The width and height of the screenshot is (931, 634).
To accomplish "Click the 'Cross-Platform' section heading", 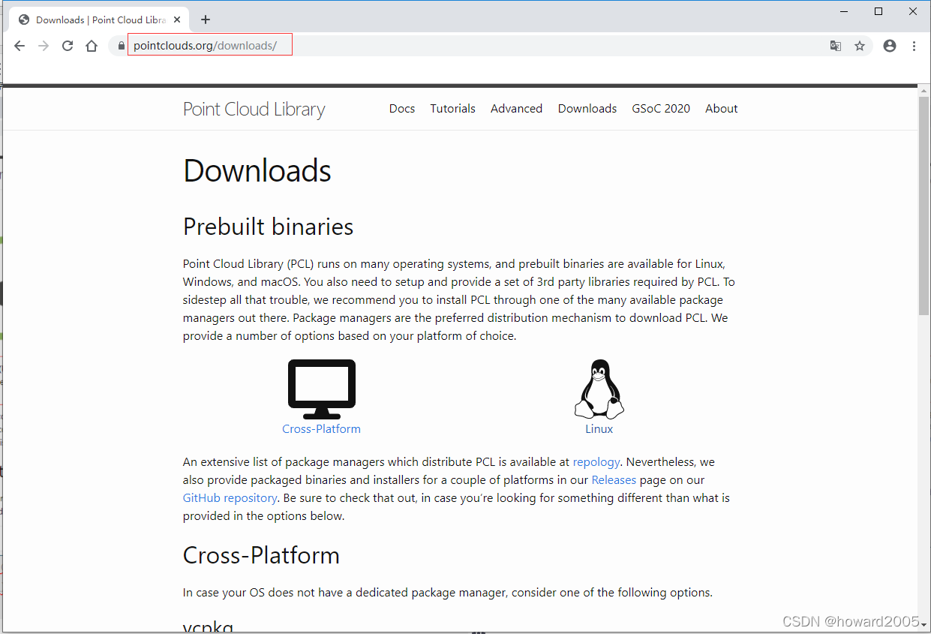I will tap(261, 555).
